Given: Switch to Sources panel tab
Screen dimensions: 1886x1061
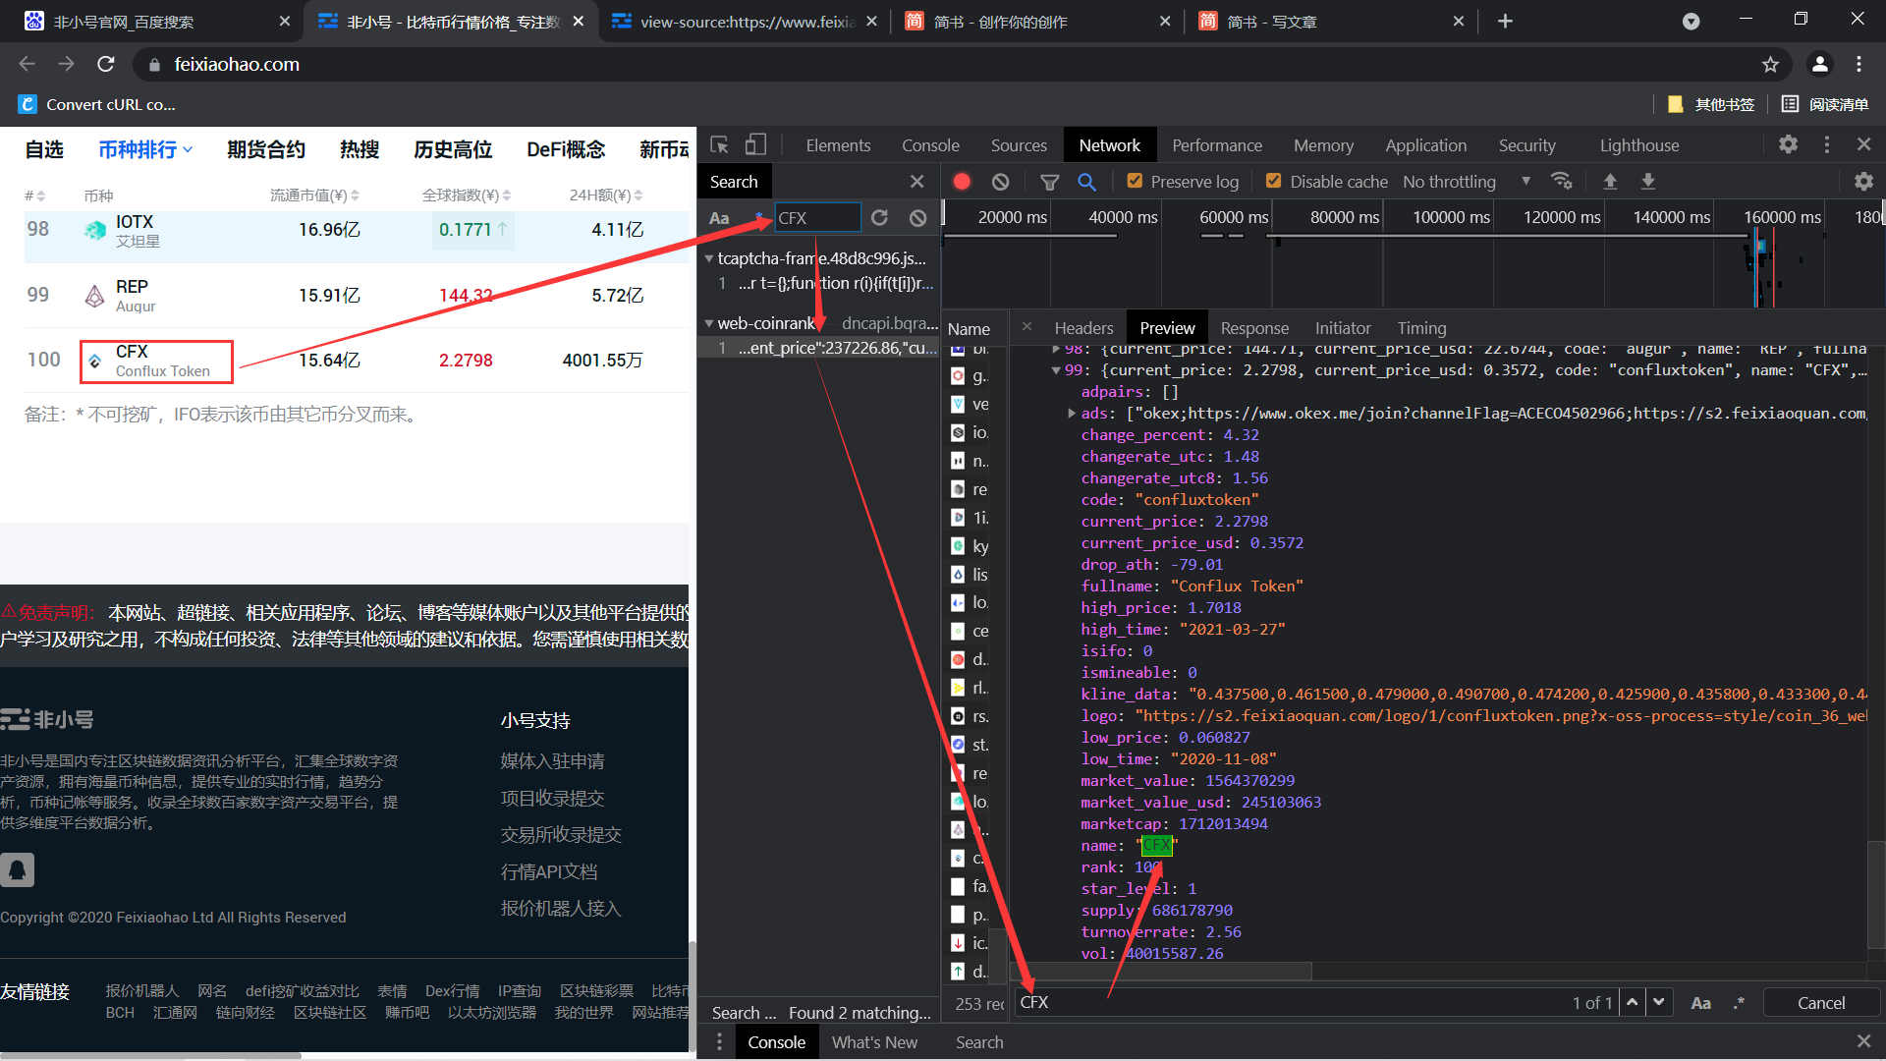Looking at the screenshot, I should tap(1019, 145).
